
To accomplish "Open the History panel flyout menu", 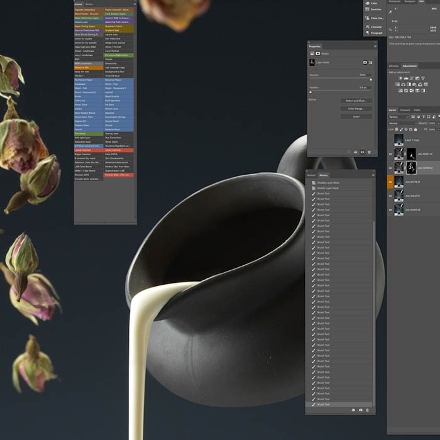I will point(373,175).
